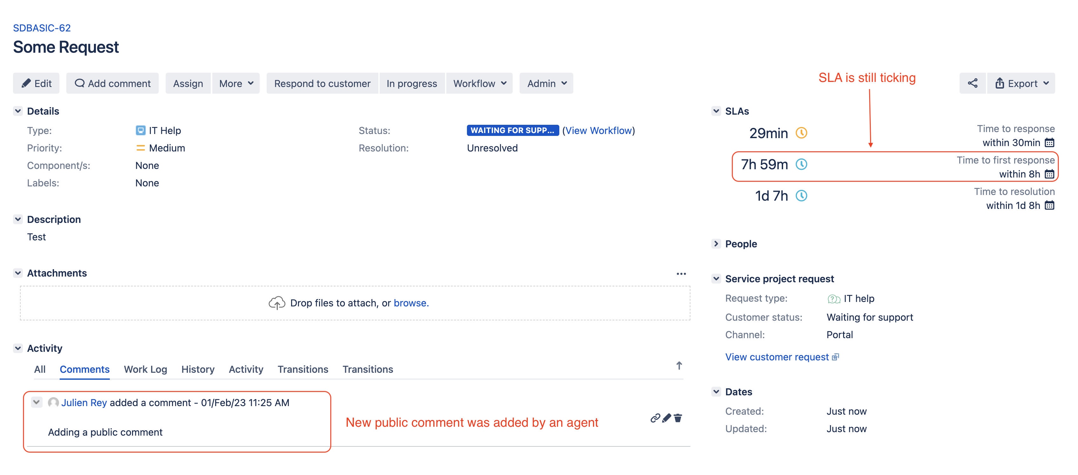This screenshot has height=475, width=1078.
Task: Open the More actions dropdown
Action: point(236,83)
